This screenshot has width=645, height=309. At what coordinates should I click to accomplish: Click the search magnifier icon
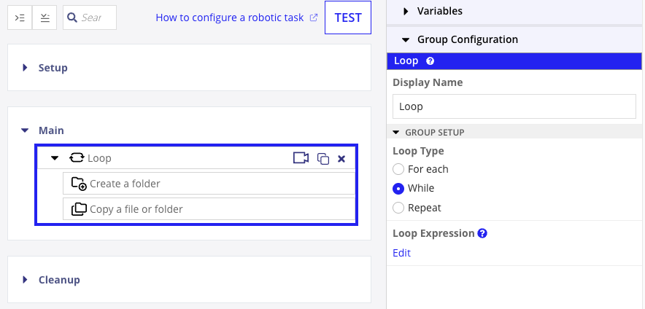click(72, 17)
